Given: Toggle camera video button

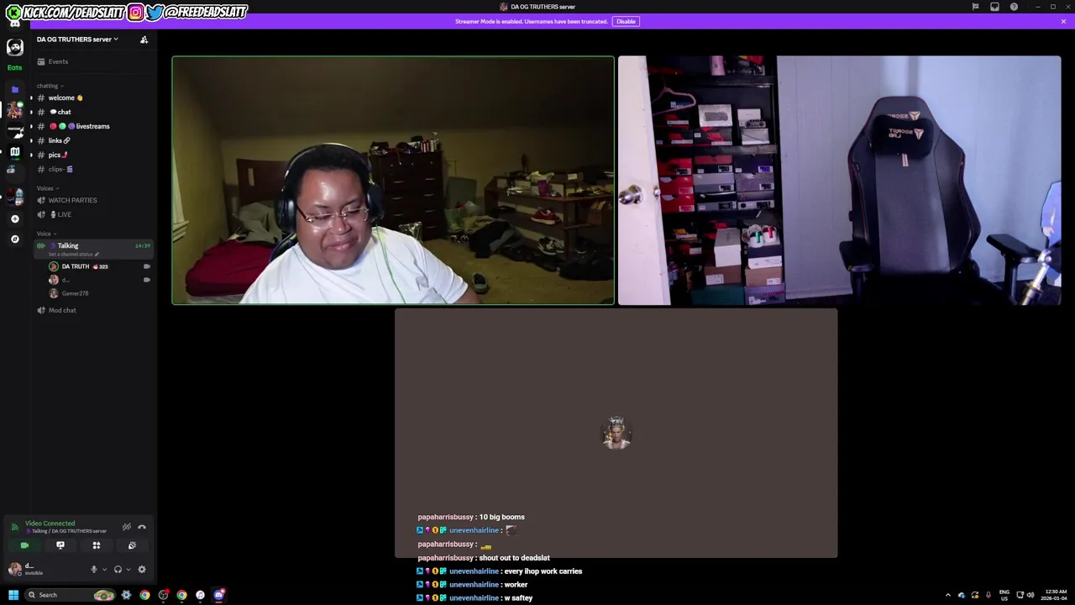Looking at the screenshot, I should click(x=24, y=545).
